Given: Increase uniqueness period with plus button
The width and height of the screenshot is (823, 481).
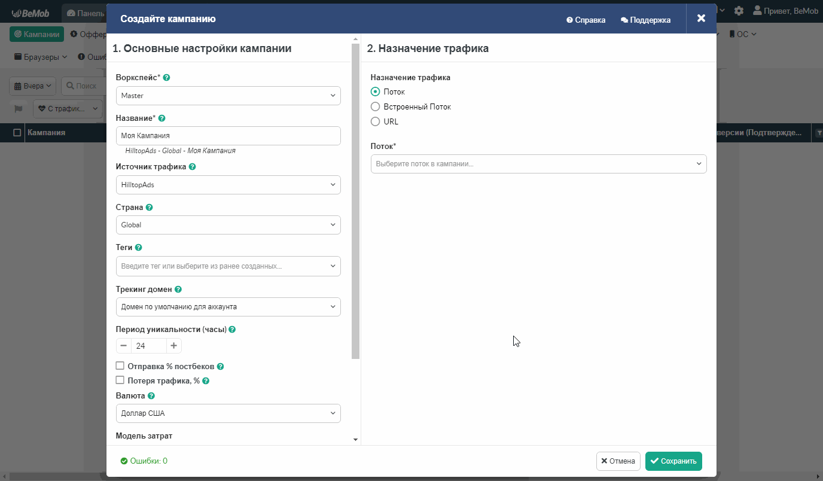Looking at the screenshot, I should click(173, 346).
